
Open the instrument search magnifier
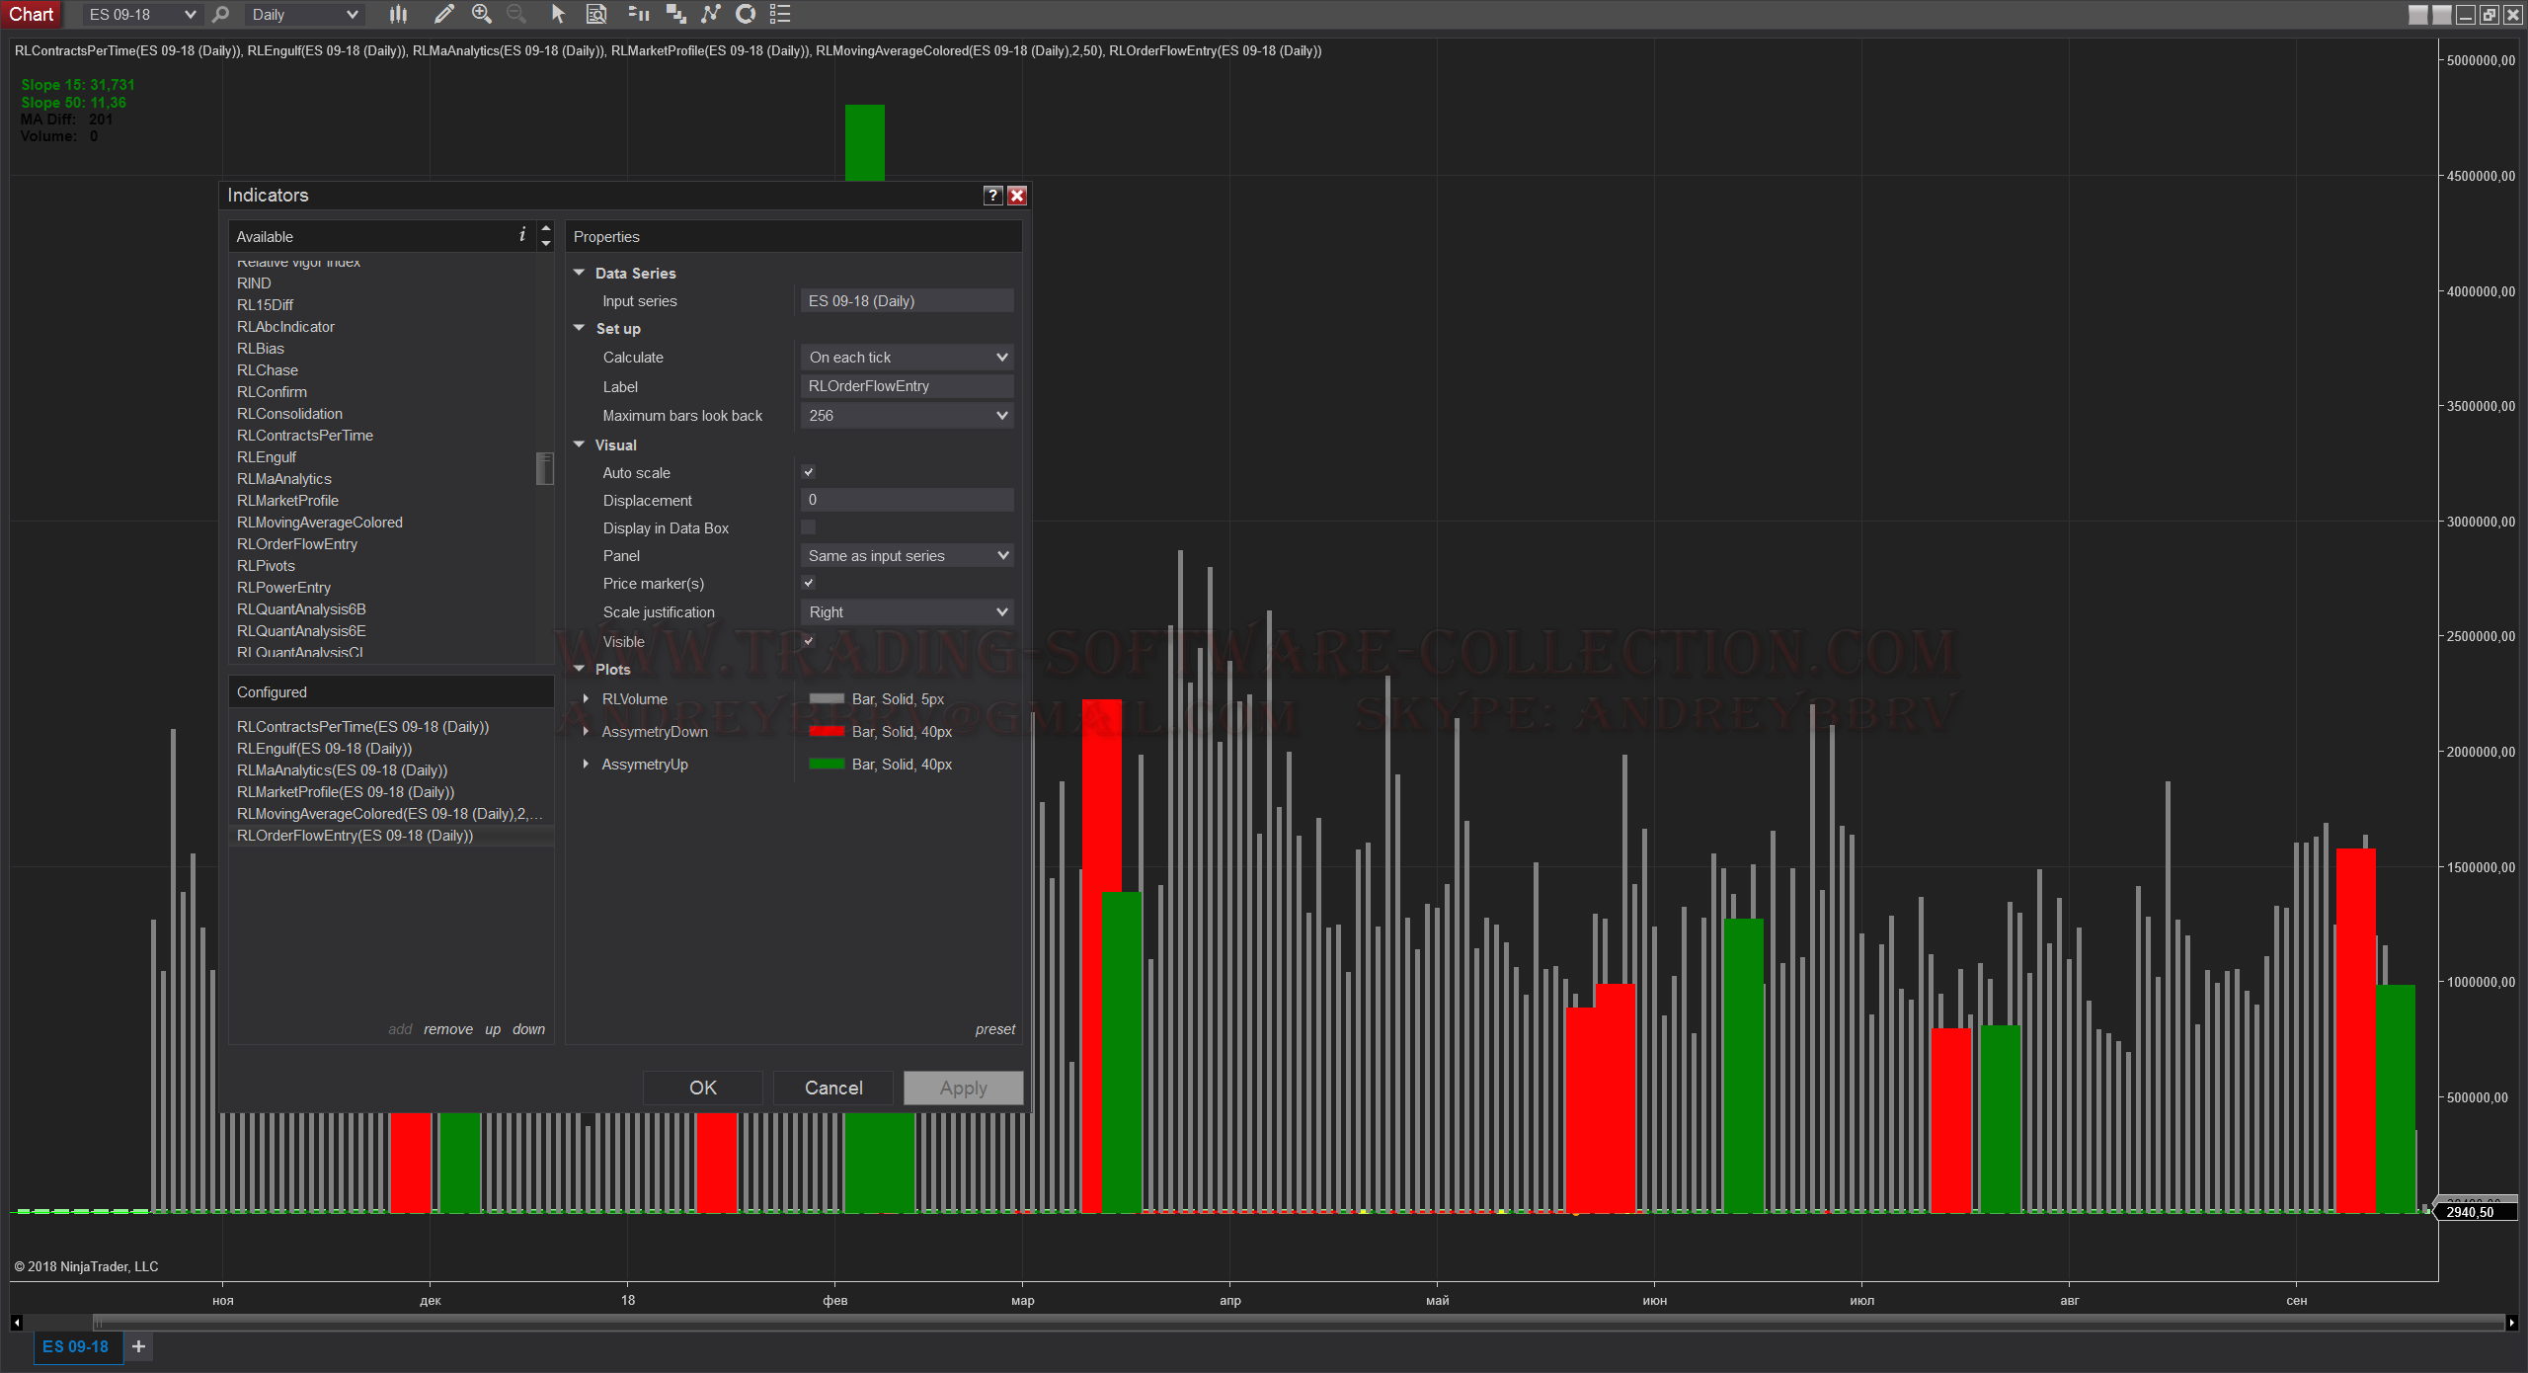221,14
